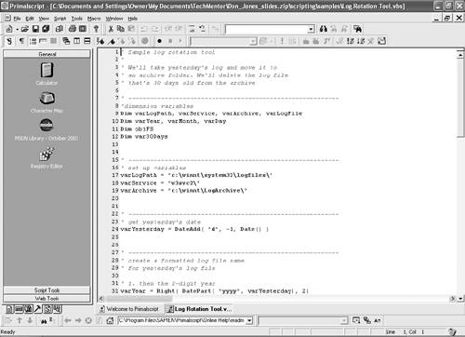Click the vertical scrollbar down arrow
The width and height of the screenshot is (465, 337).
coord(460,299)
